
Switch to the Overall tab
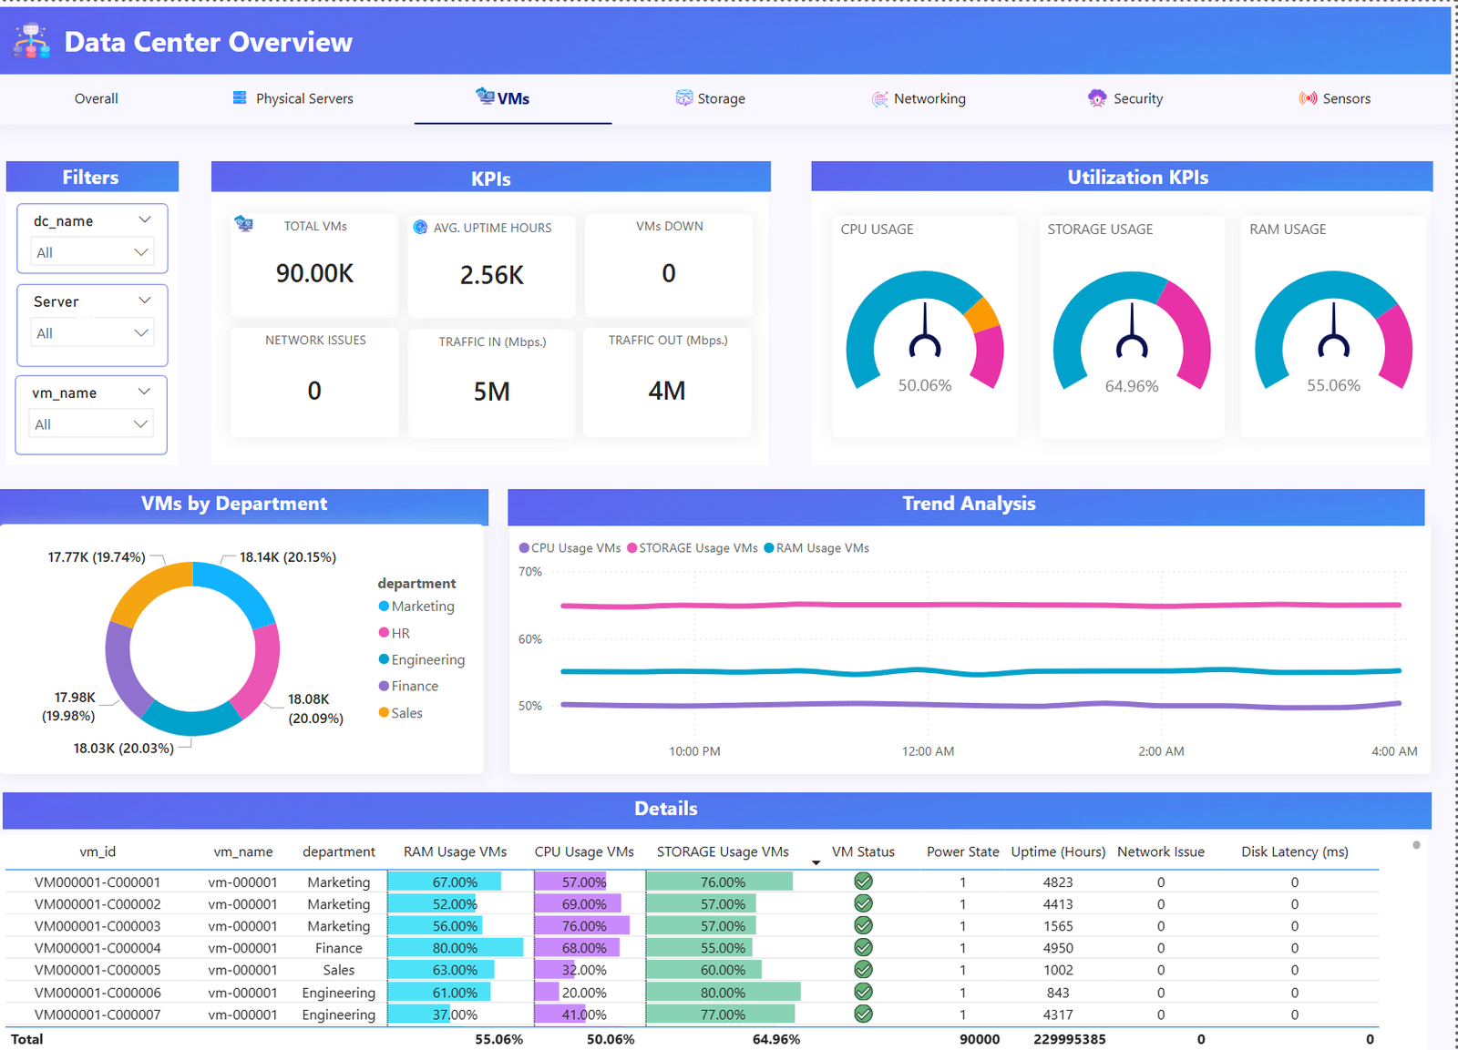tap(96, 97)
